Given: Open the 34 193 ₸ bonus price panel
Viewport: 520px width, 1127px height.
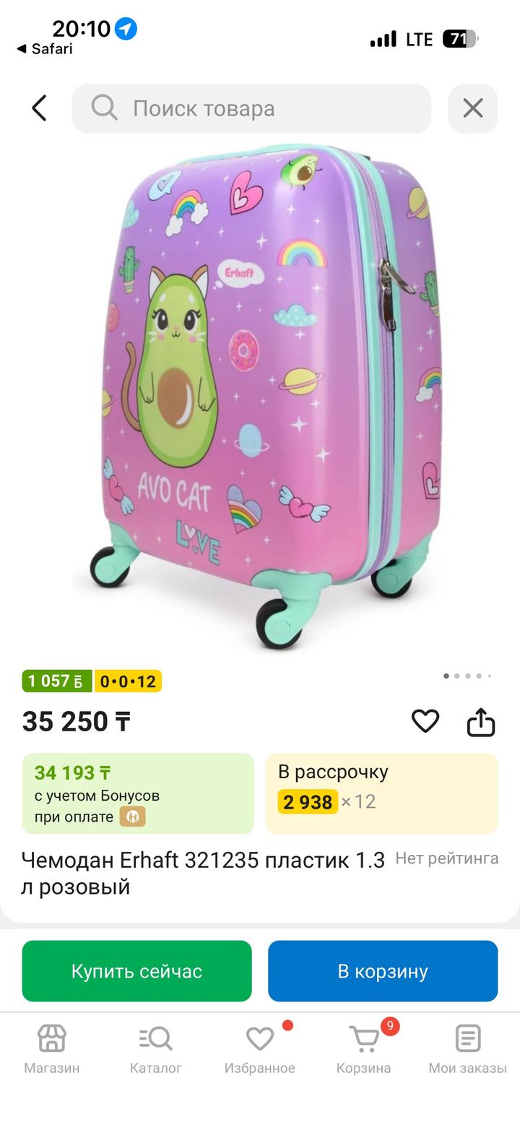Looking at the screenshot, I should tap(138, 793).
